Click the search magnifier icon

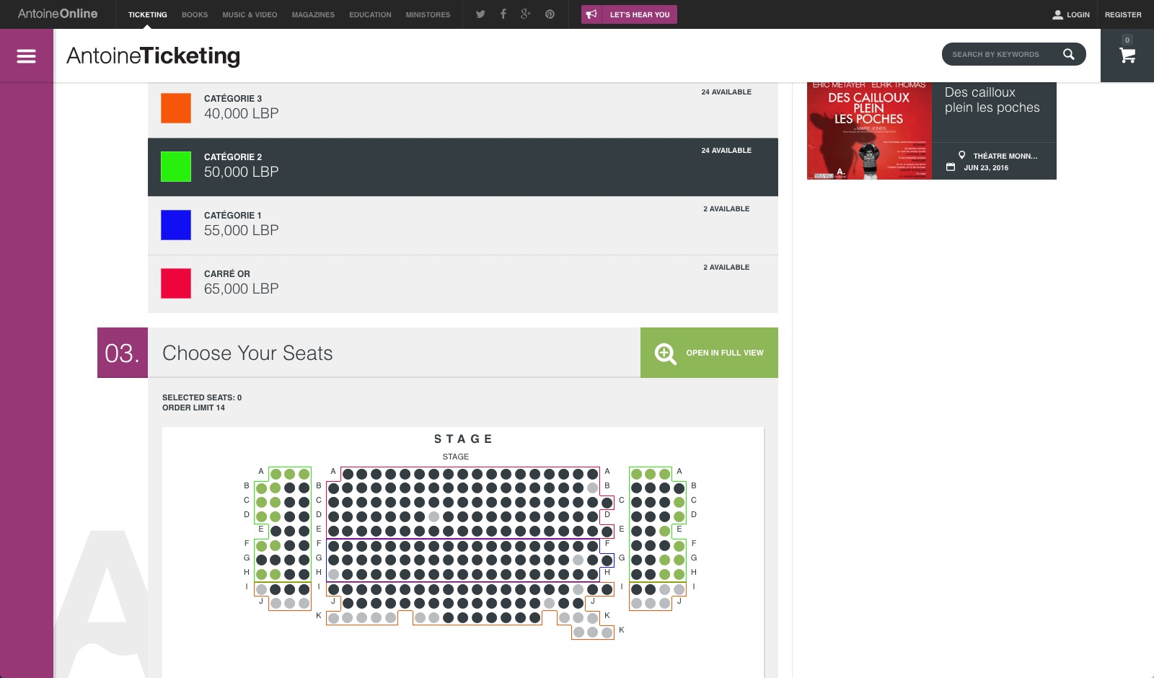coord(1069,54)
